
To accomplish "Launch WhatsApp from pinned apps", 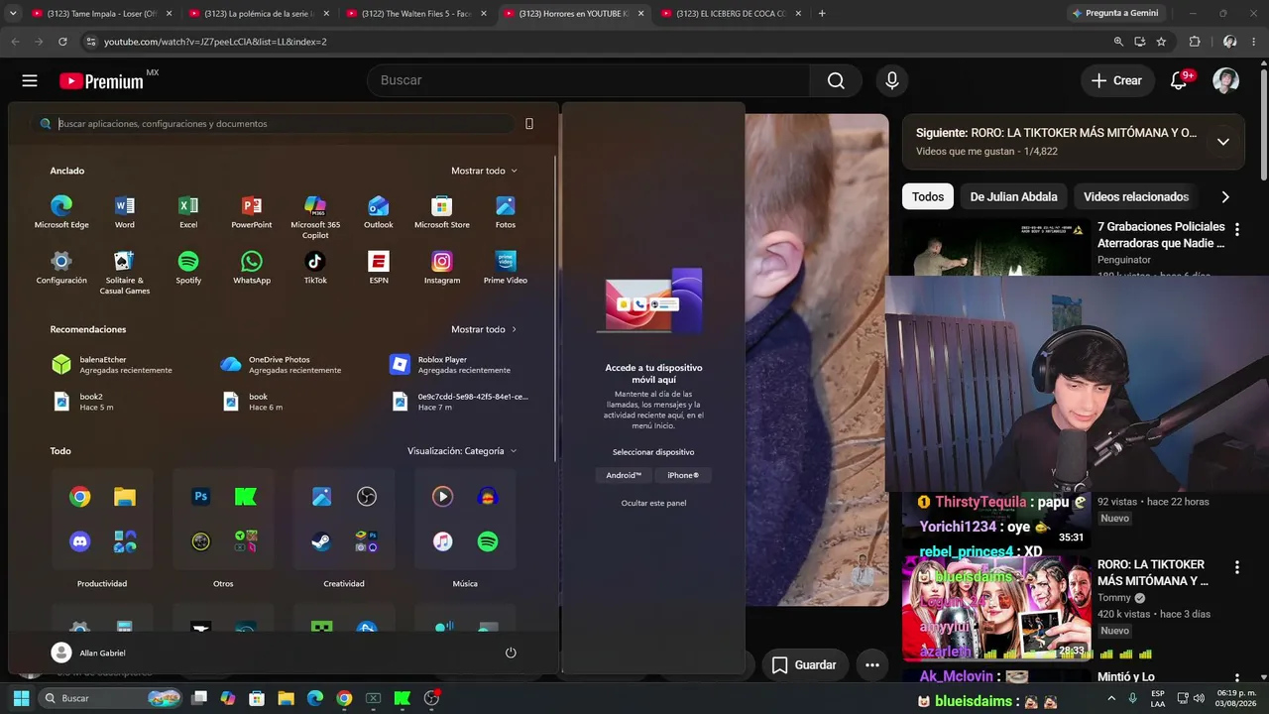I will pos(252,268).
